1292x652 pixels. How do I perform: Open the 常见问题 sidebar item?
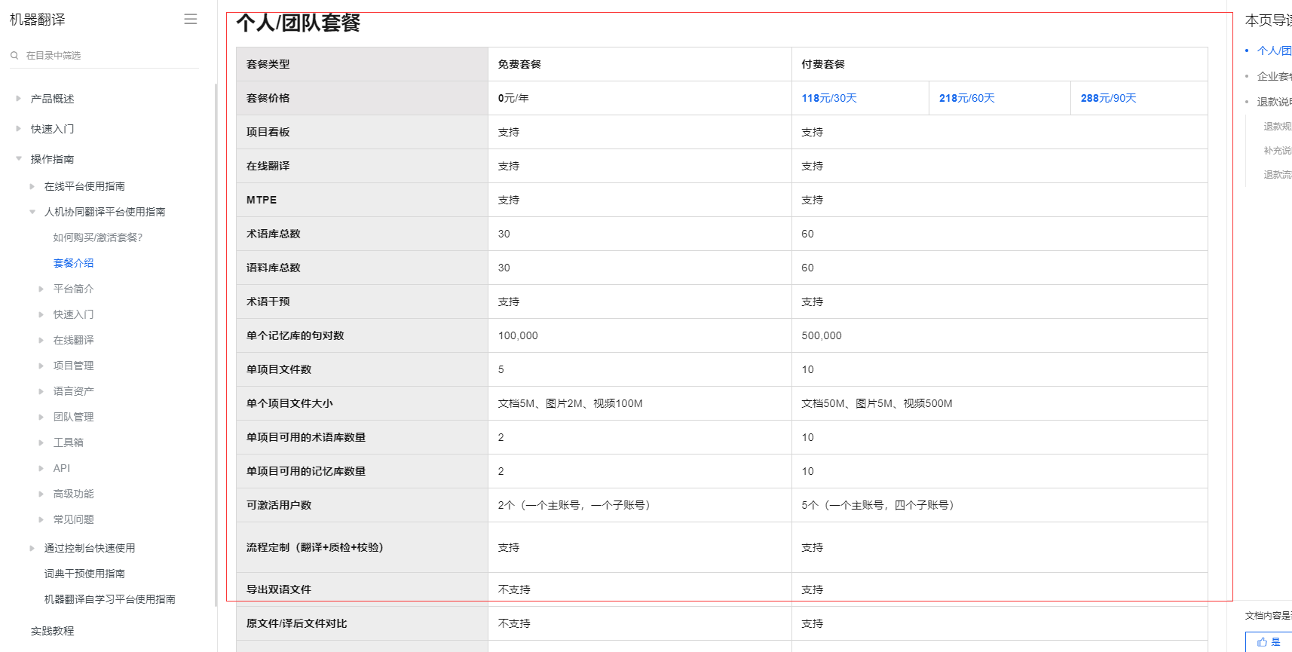point(74,519)
